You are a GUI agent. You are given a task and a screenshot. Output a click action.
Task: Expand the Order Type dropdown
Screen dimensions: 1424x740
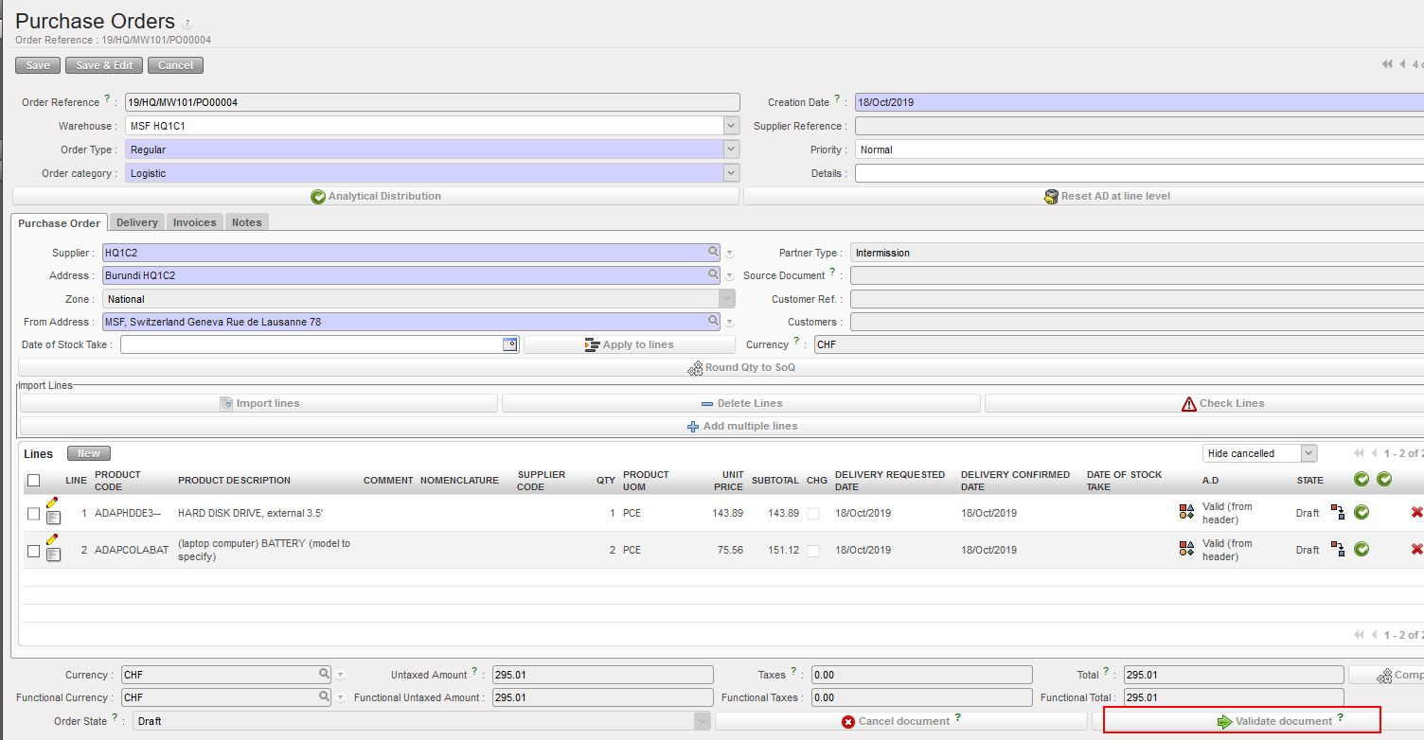click(x=730, y=150)
